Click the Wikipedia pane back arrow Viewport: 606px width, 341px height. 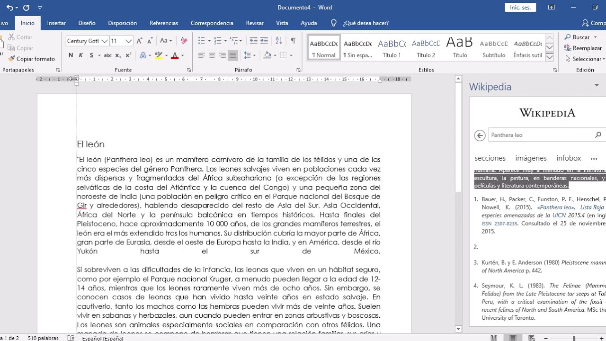pos(480,135)
